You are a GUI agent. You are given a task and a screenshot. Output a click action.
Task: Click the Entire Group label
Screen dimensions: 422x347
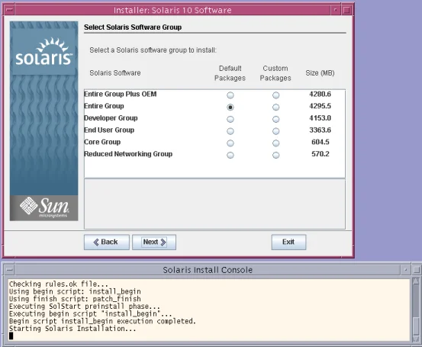104,106
